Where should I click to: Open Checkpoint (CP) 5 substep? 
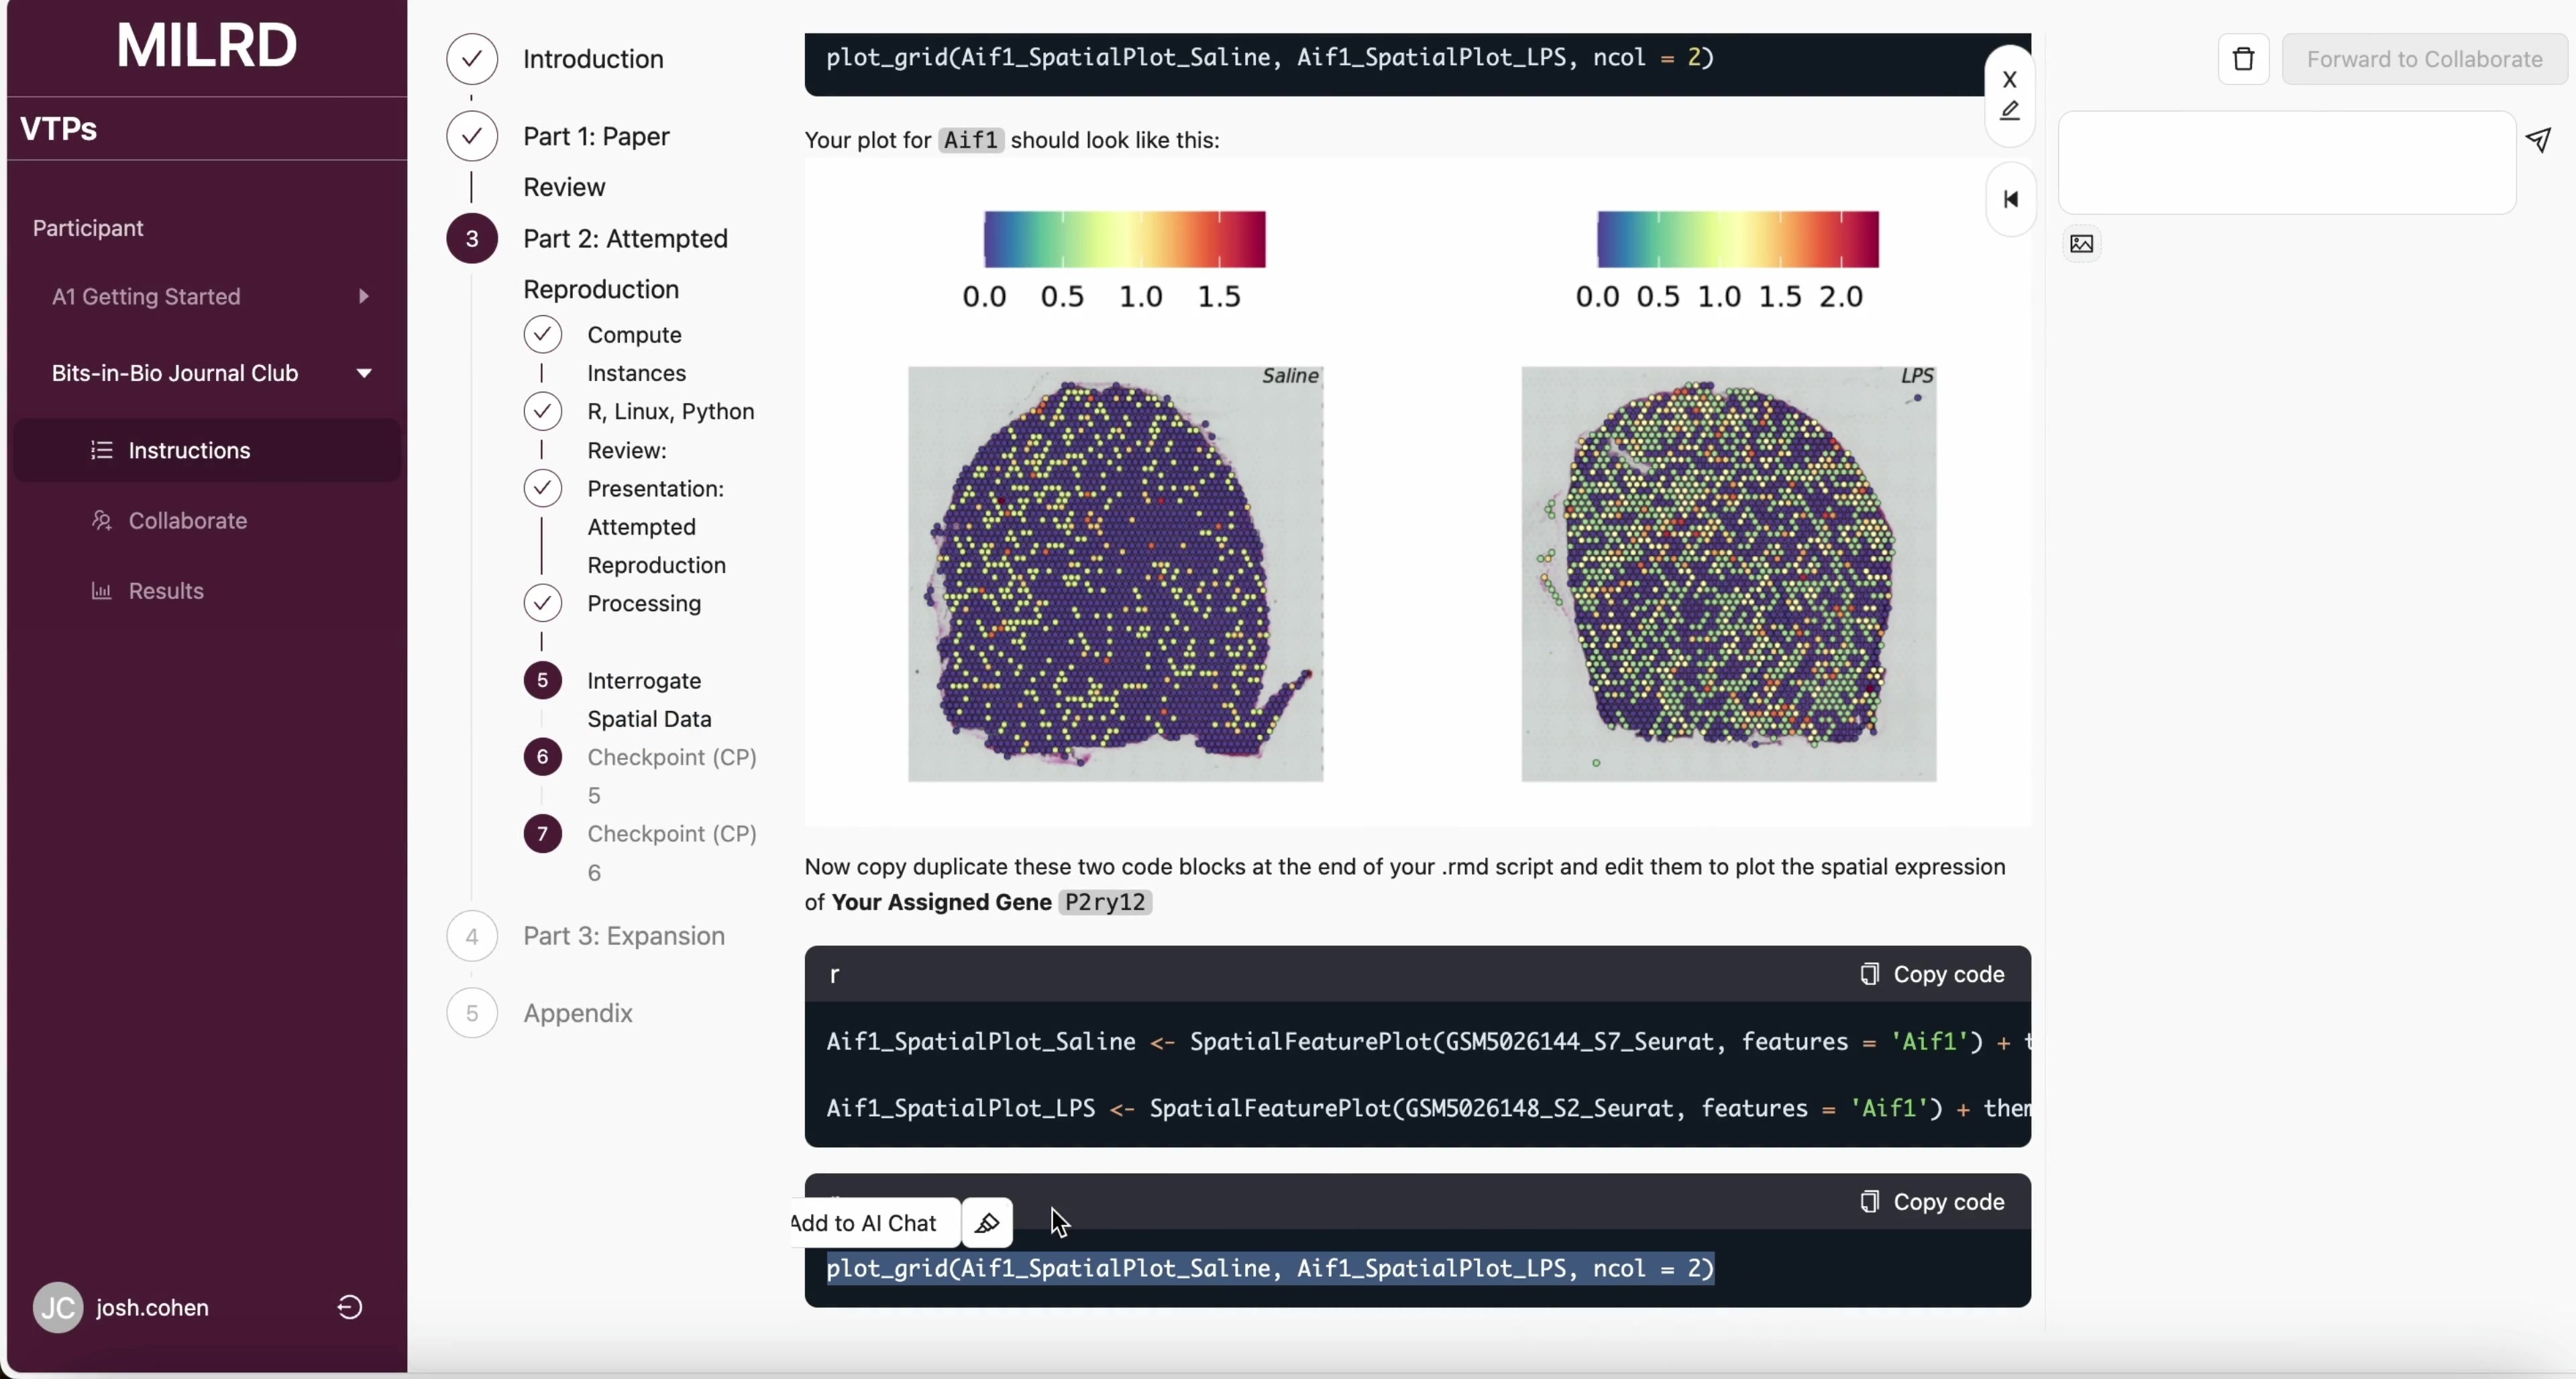[671, 776]
